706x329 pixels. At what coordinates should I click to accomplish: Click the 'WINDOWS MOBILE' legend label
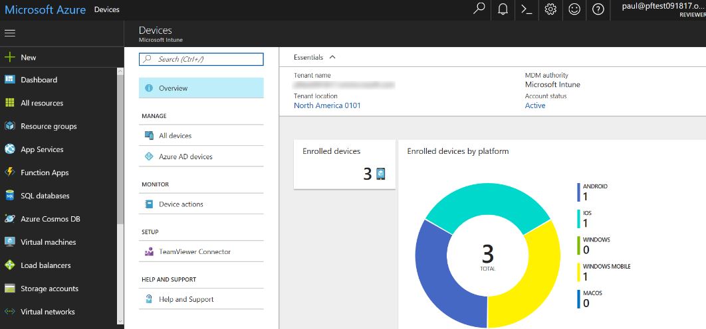click(606, 266)
